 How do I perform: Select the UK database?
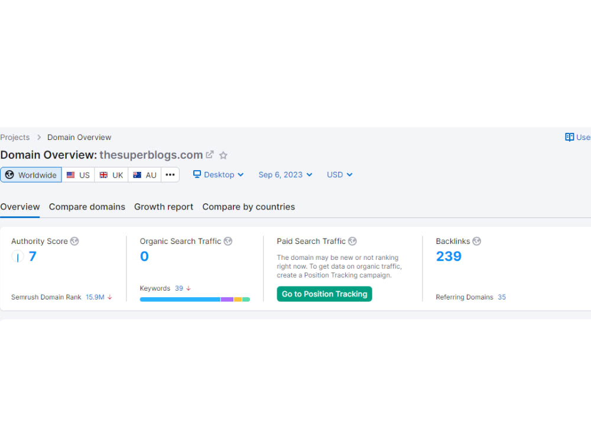tap(111, 175)
